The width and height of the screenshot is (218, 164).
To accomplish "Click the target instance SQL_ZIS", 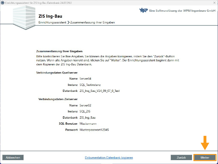I will click(85, 111).
